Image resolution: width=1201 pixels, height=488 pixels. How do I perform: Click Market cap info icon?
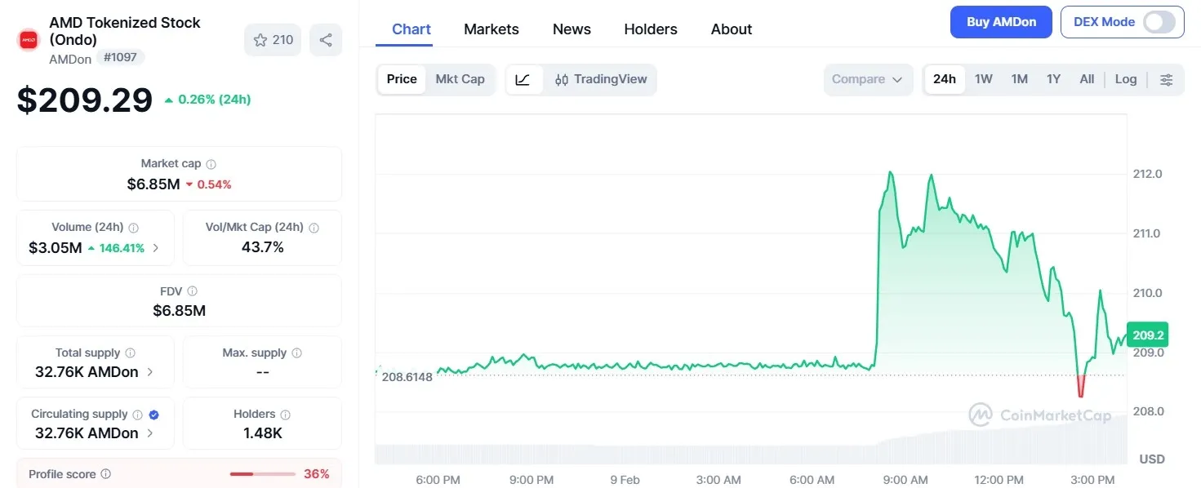coord(211,164)
